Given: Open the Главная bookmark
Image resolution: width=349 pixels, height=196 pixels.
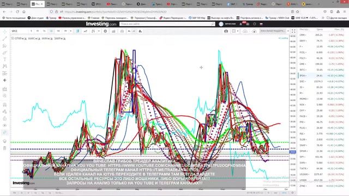Looking at the screenshot, I should click(x=93, y=18).
